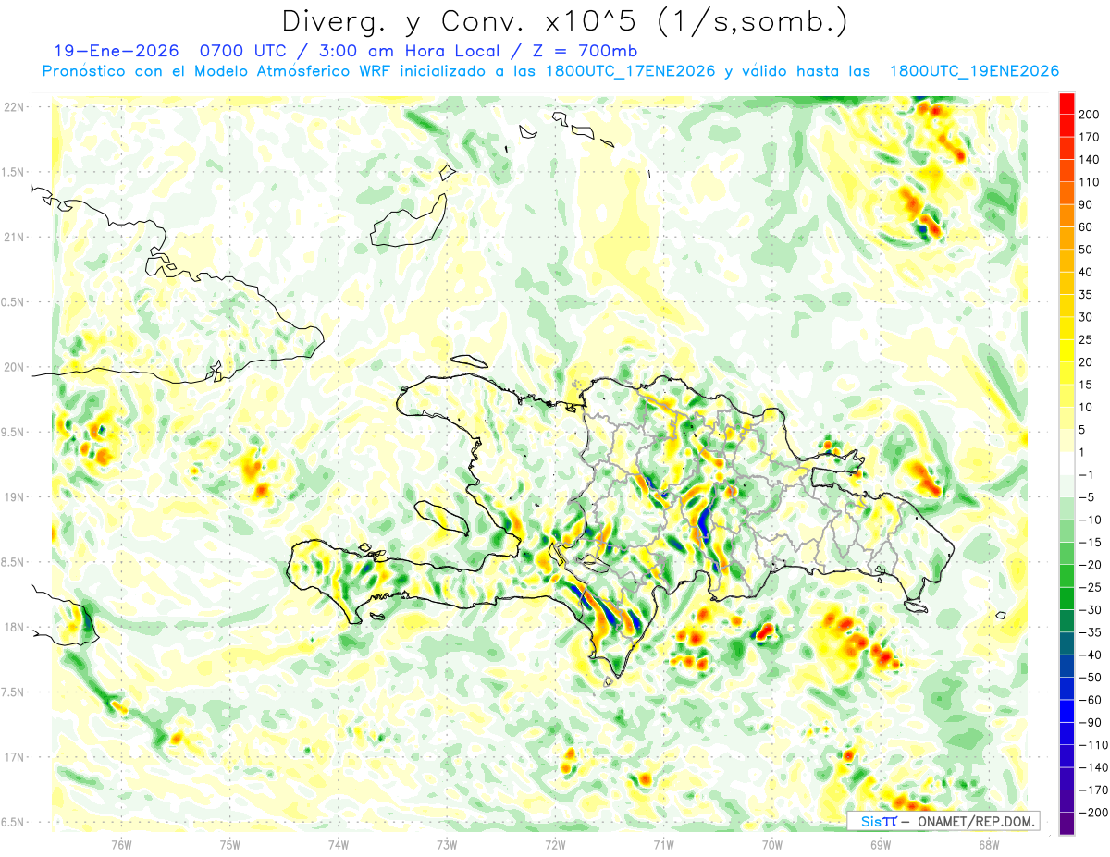Click the "21N" latitude label
Screen dimensions: 1110x857
(x=13, y=237)
